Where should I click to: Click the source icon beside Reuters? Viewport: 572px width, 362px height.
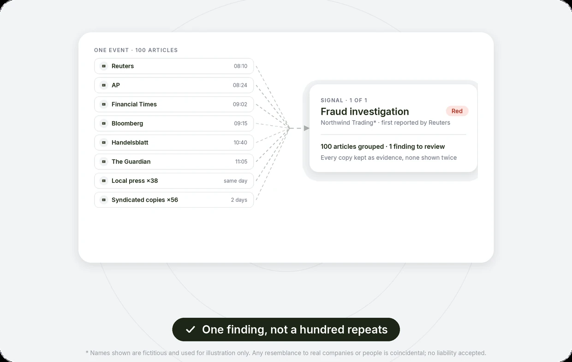point(104,66)
